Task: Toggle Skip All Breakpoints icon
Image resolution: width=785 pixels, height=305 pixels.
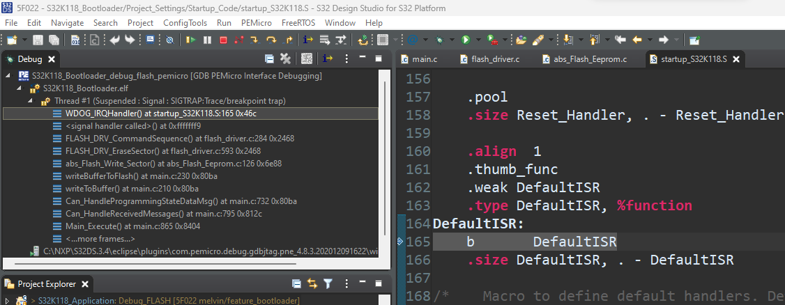Action: tap(169, 40)
